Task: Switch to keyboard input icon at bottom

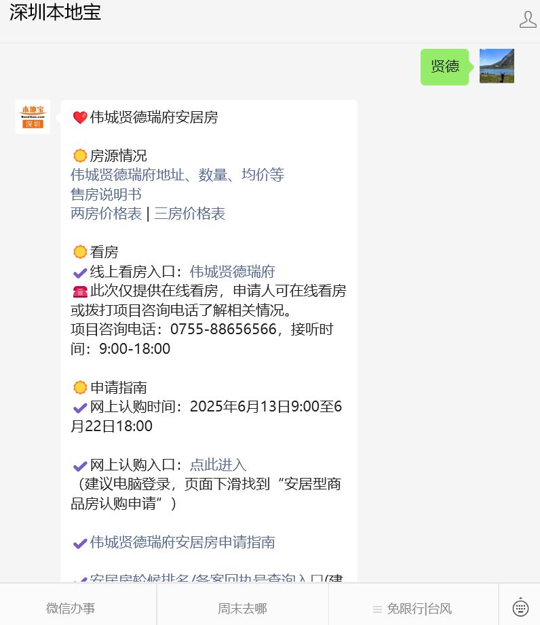Action: pos(520,608)
